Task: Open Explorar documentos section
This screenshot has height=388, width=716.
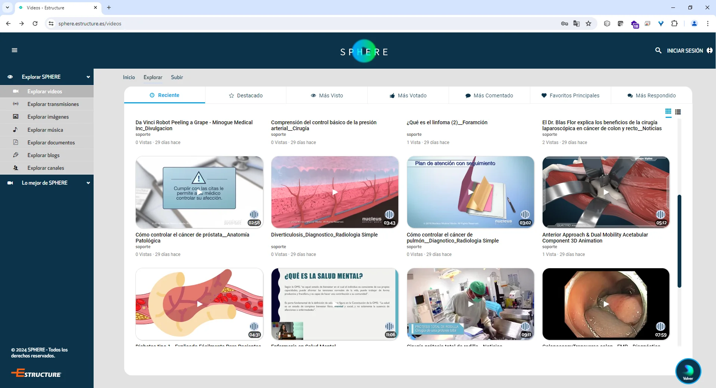Action: click(x=51, y=143)
